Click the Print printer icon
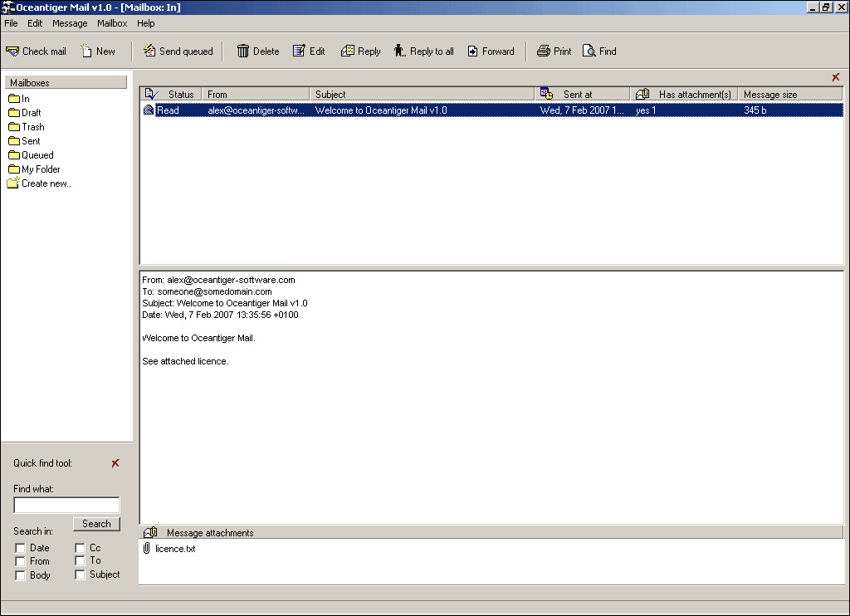This screenshot has height=616, width=850. 543,51
